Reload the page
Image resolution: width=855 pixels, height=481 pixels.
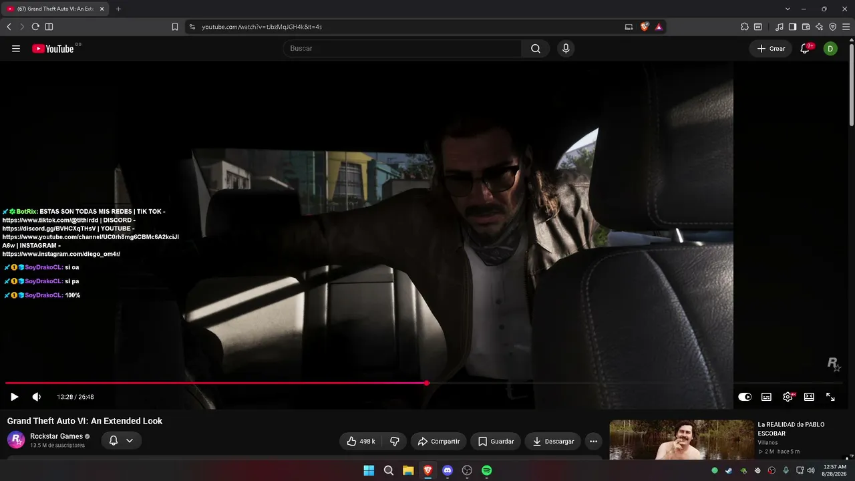point(35,27)
